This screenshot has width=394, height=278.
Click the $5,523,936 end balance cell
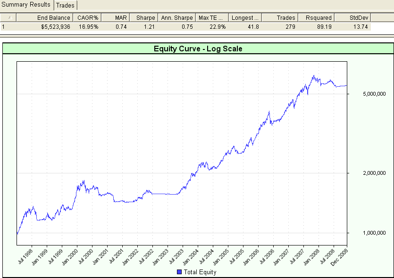[x=54, y=26]
